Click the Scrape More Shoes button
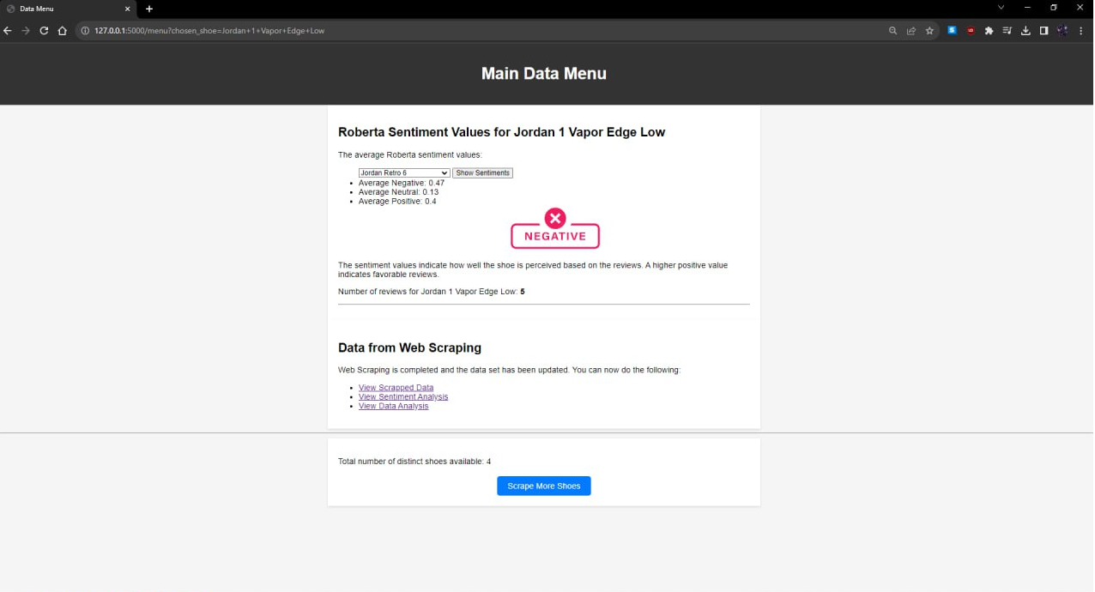The image size is (1095, 592). pos(543,486)
